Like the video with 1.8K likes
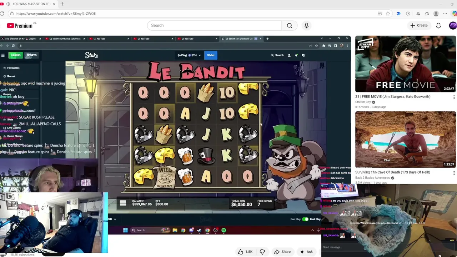Screen dimensions: 457x257 click(x=245, y=252)
